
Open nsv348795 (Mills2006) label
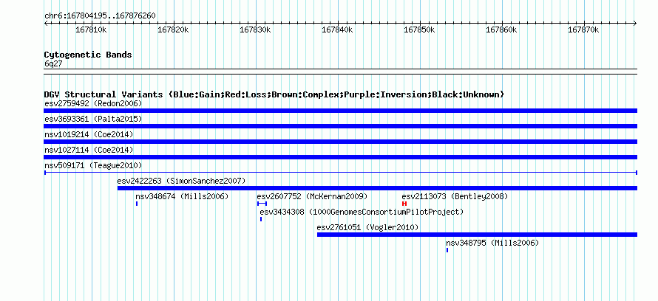coord(492,243)
